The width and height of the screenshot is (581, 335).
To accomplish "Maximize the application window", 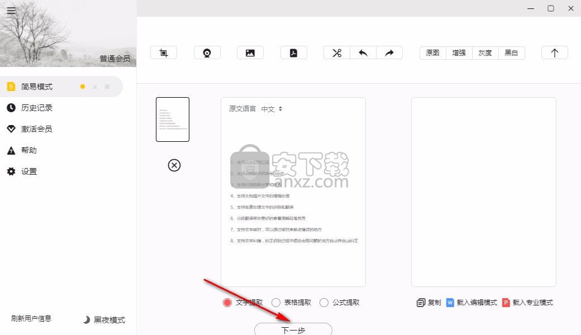I will 551,8.
